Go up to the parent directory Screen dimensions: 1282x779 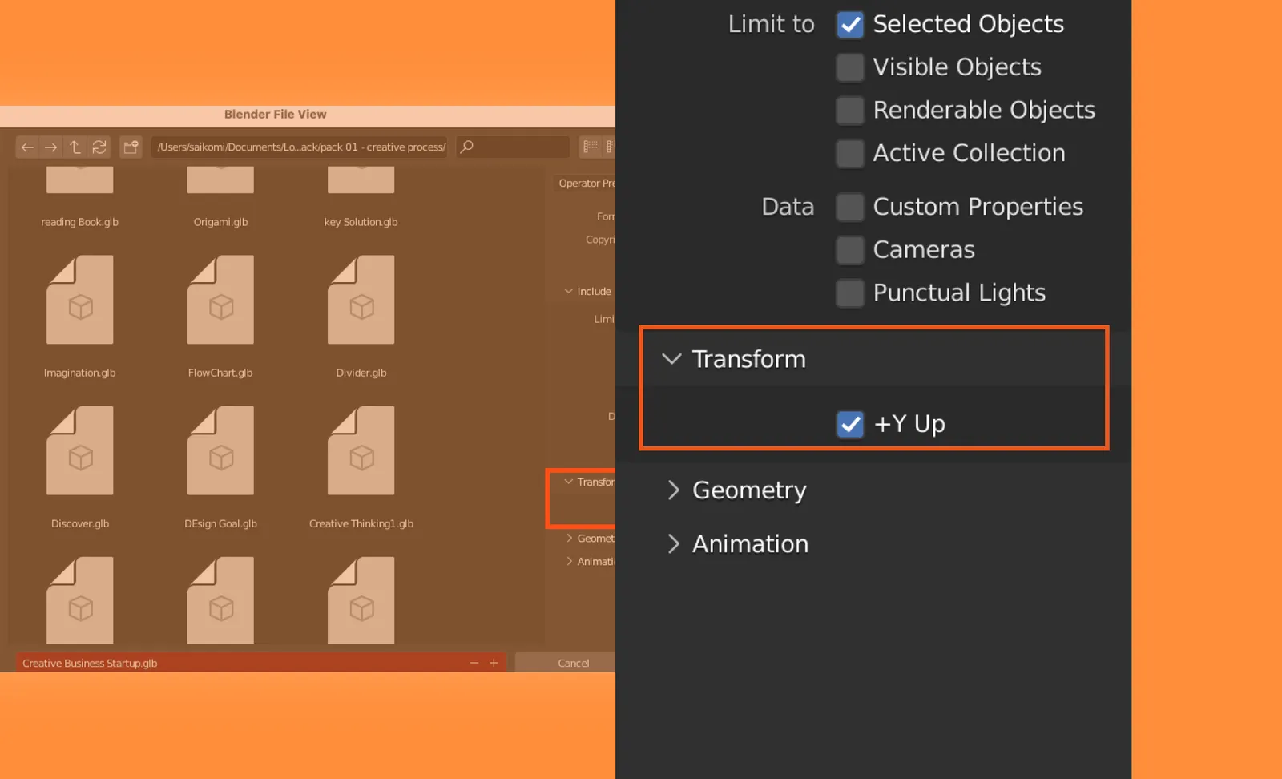(75, 147)
